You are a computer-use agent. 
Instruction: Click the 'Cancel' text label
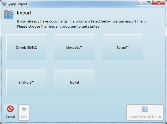[x=10, y=117]
